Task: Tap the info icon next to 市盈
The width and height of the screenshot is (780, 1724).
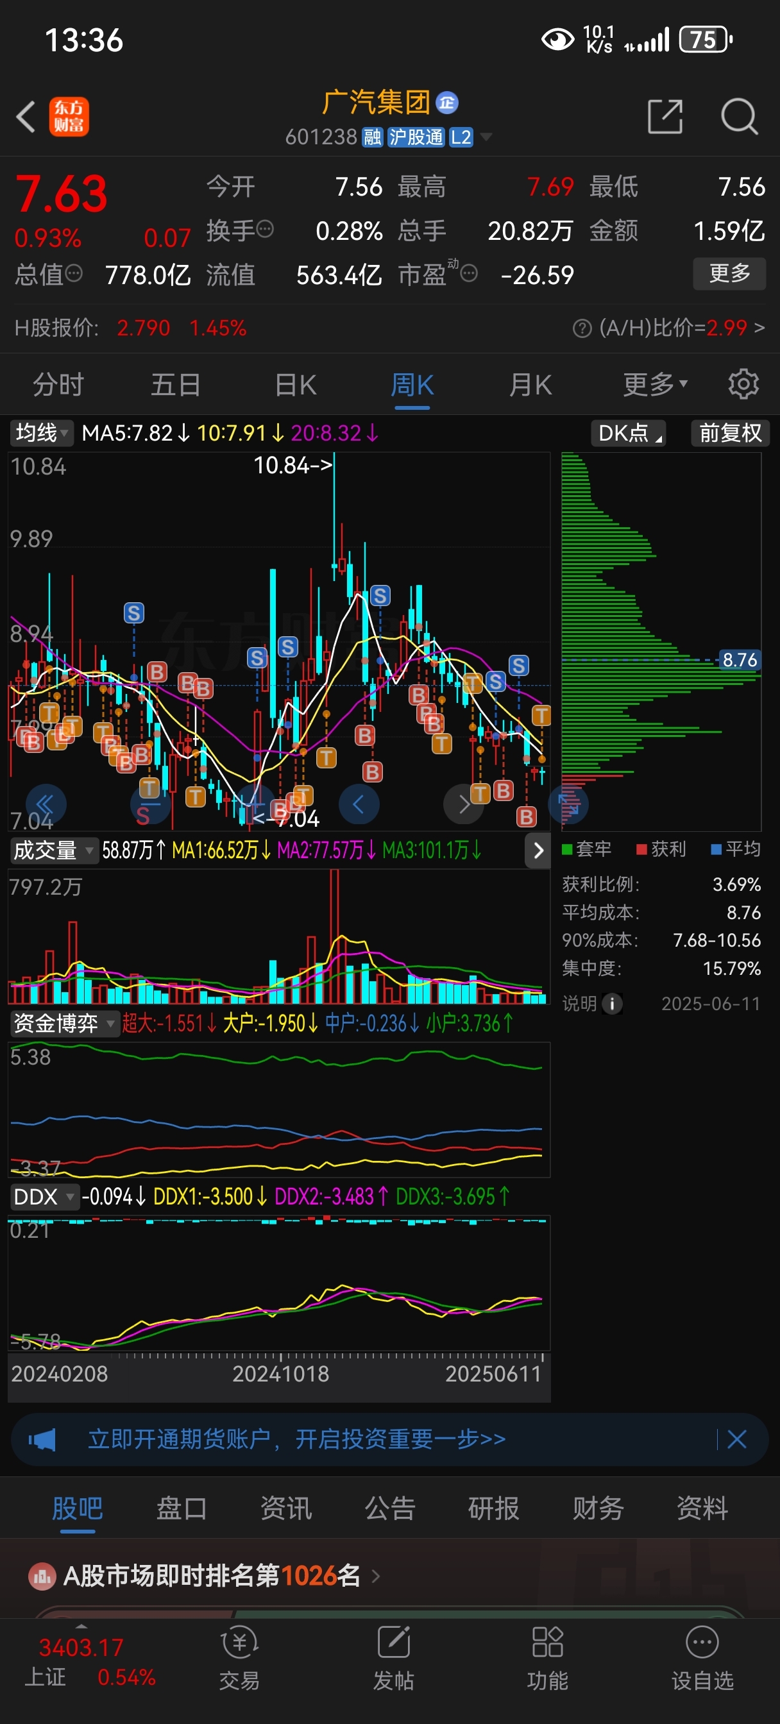Action: 470,273
